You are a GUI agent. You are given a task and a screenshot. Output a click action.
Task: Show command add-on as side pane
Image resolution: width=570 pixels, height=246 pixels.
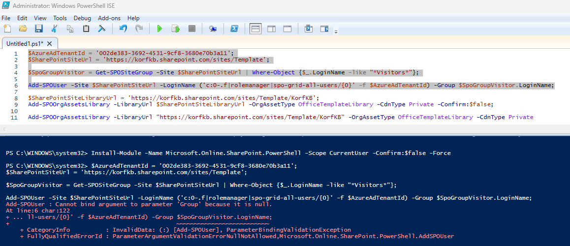tap(324, 29)
